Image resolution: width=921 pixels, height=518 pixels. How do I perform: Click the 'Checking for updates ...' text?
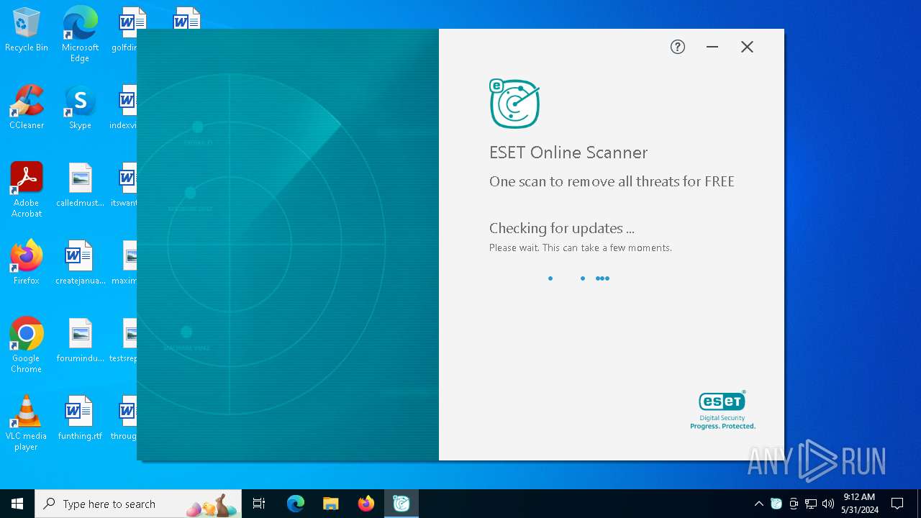[562, 229]
